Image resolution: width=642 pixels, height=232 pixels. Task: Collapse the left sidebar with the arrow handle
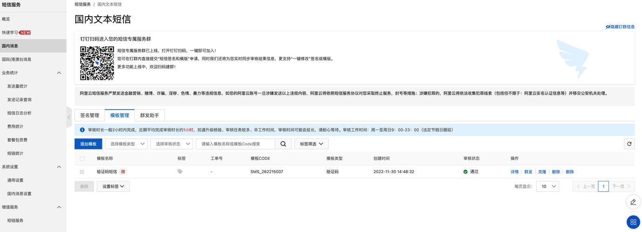[69, 117]
